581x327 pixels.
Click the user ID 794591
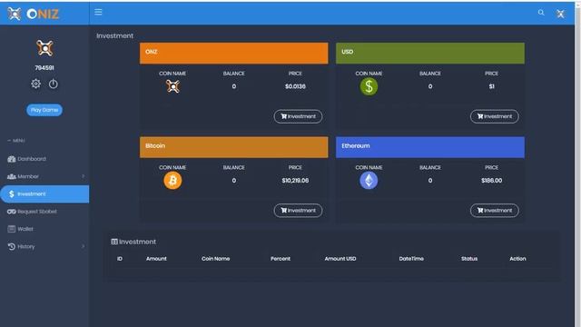(44, 68)
